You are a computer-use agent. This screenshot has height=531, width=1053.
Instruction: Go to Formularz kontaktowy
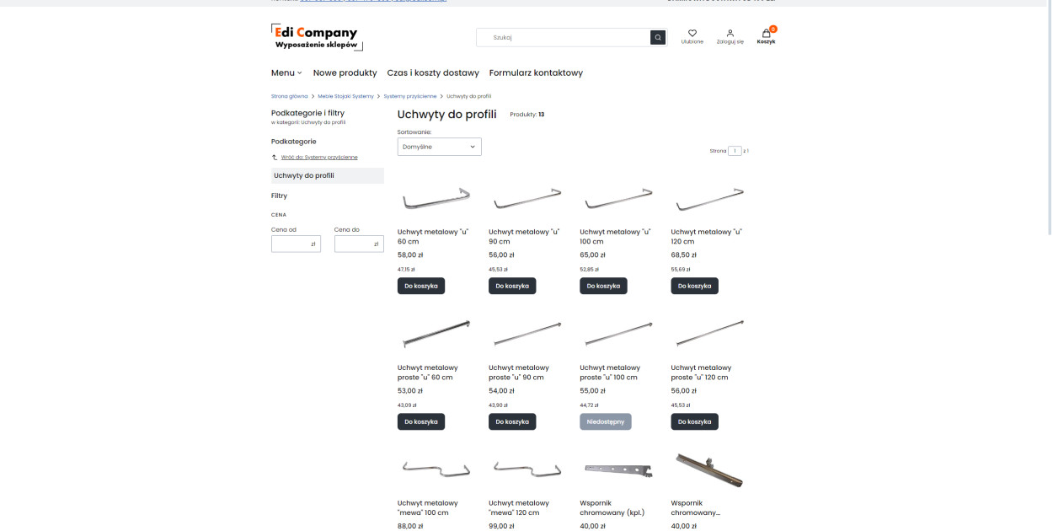536,72
